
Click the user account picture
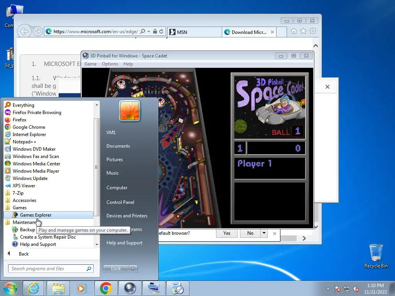click(x=130, y=111)
